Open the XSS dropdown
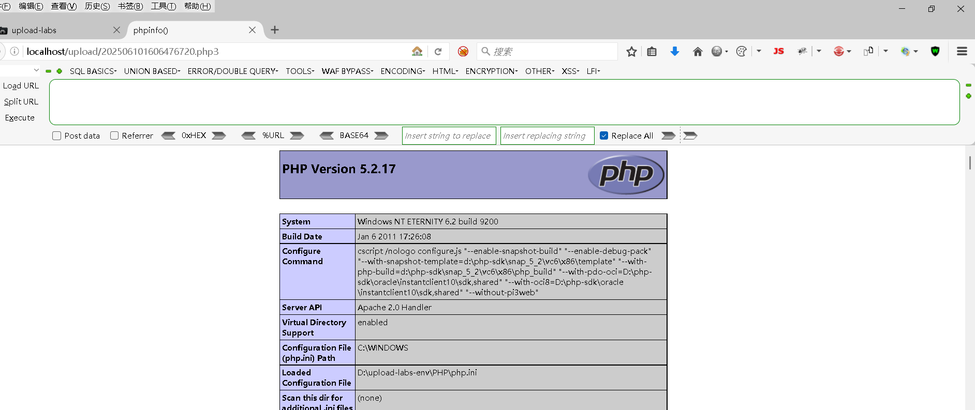The width and height of the screenshot is (975, 410). pos(570,71)
